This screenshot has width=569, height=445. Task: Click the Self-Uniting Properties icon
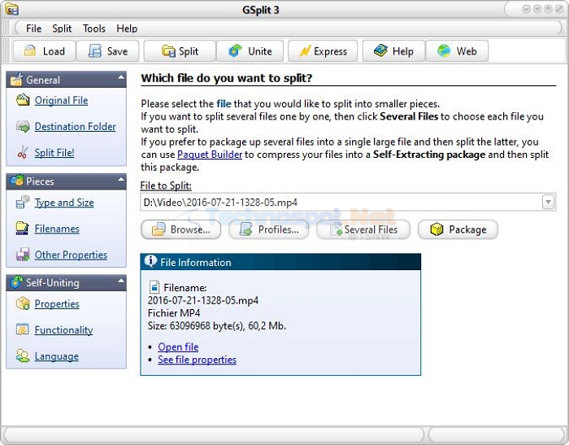tap(23, 303)
